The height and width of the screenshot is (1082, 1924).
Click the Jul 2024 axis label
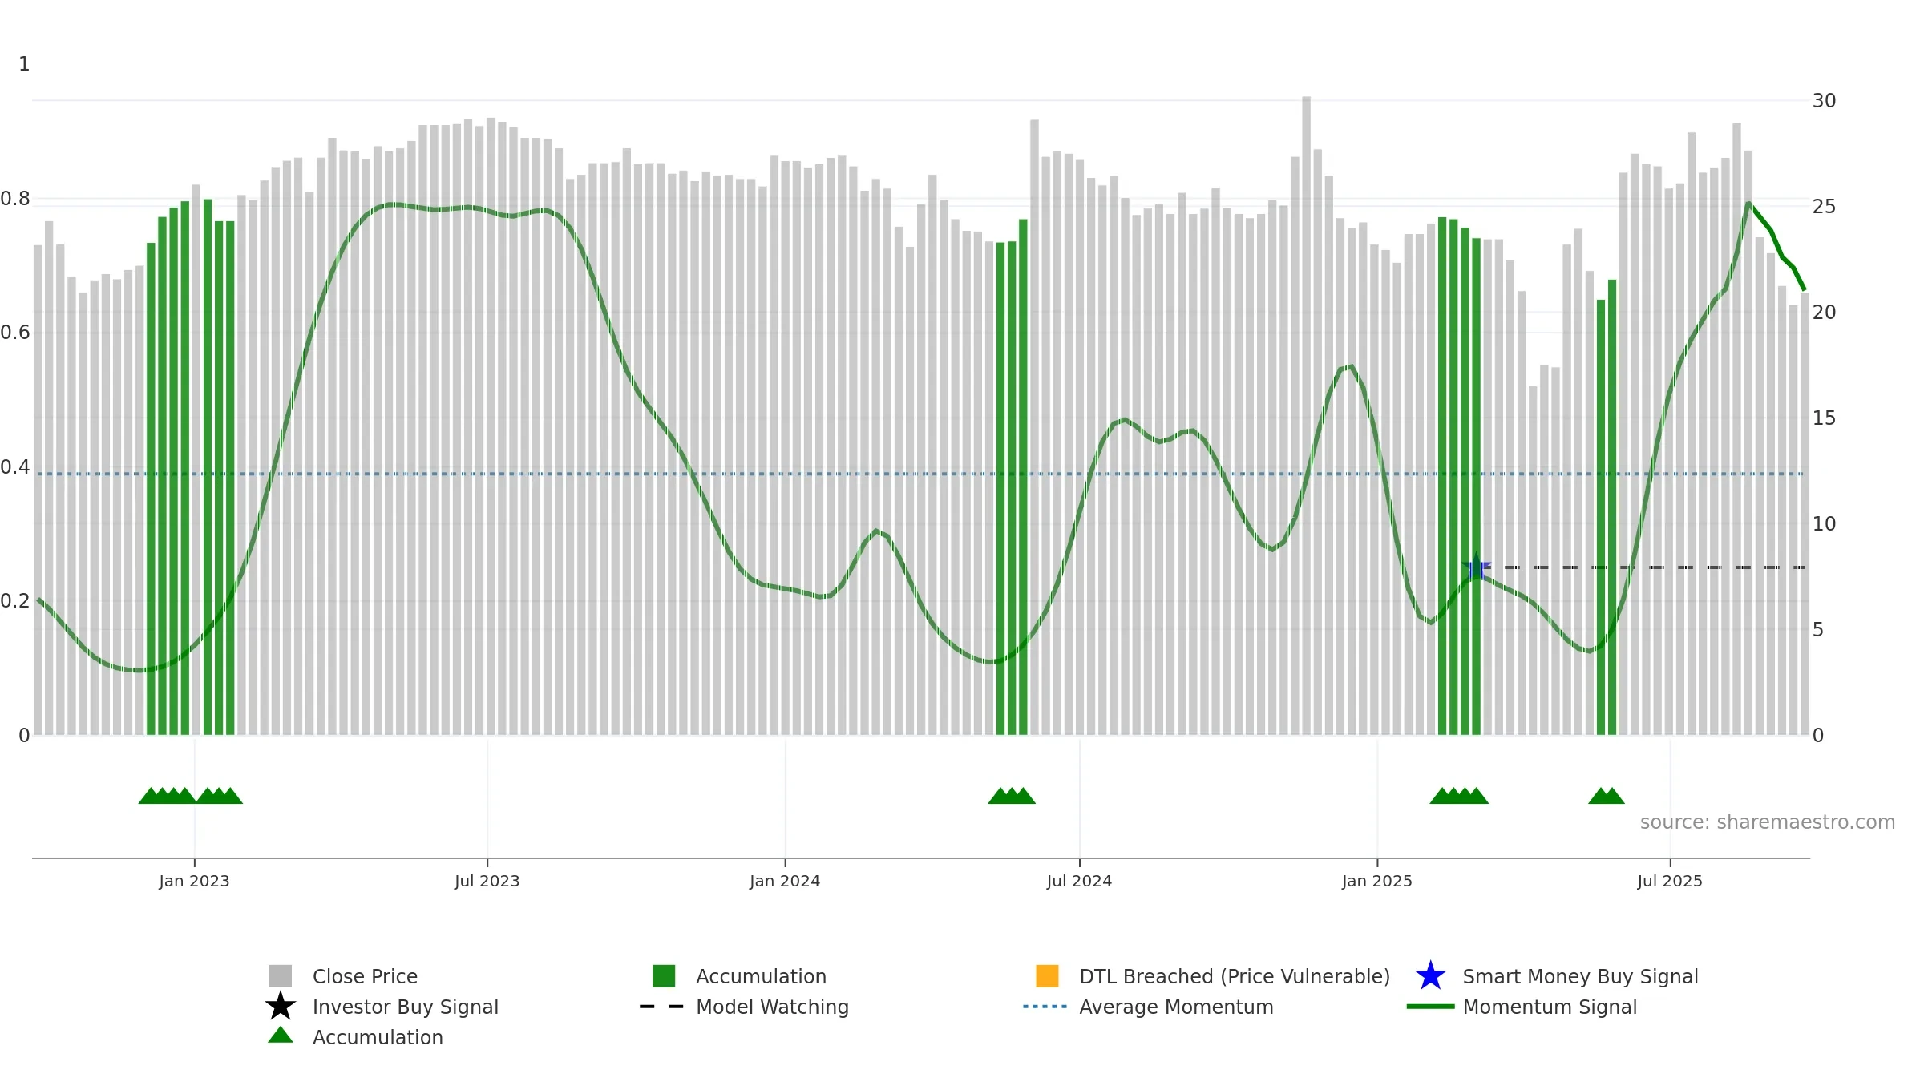(x=1079, y=882)
